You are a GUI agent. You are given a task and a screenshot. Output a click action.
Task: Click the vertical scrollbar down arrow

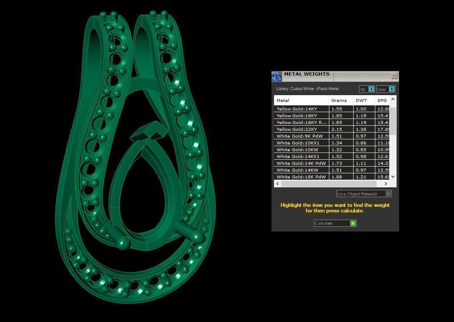pos(393,177)
